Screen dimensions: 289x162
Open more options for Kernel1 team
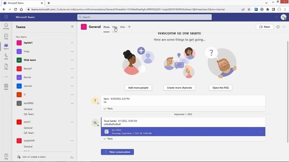72,69
